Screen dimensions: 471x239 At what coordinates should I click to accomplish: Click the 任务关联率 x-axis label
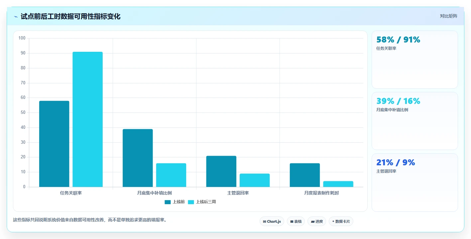[x=71, y=193]
